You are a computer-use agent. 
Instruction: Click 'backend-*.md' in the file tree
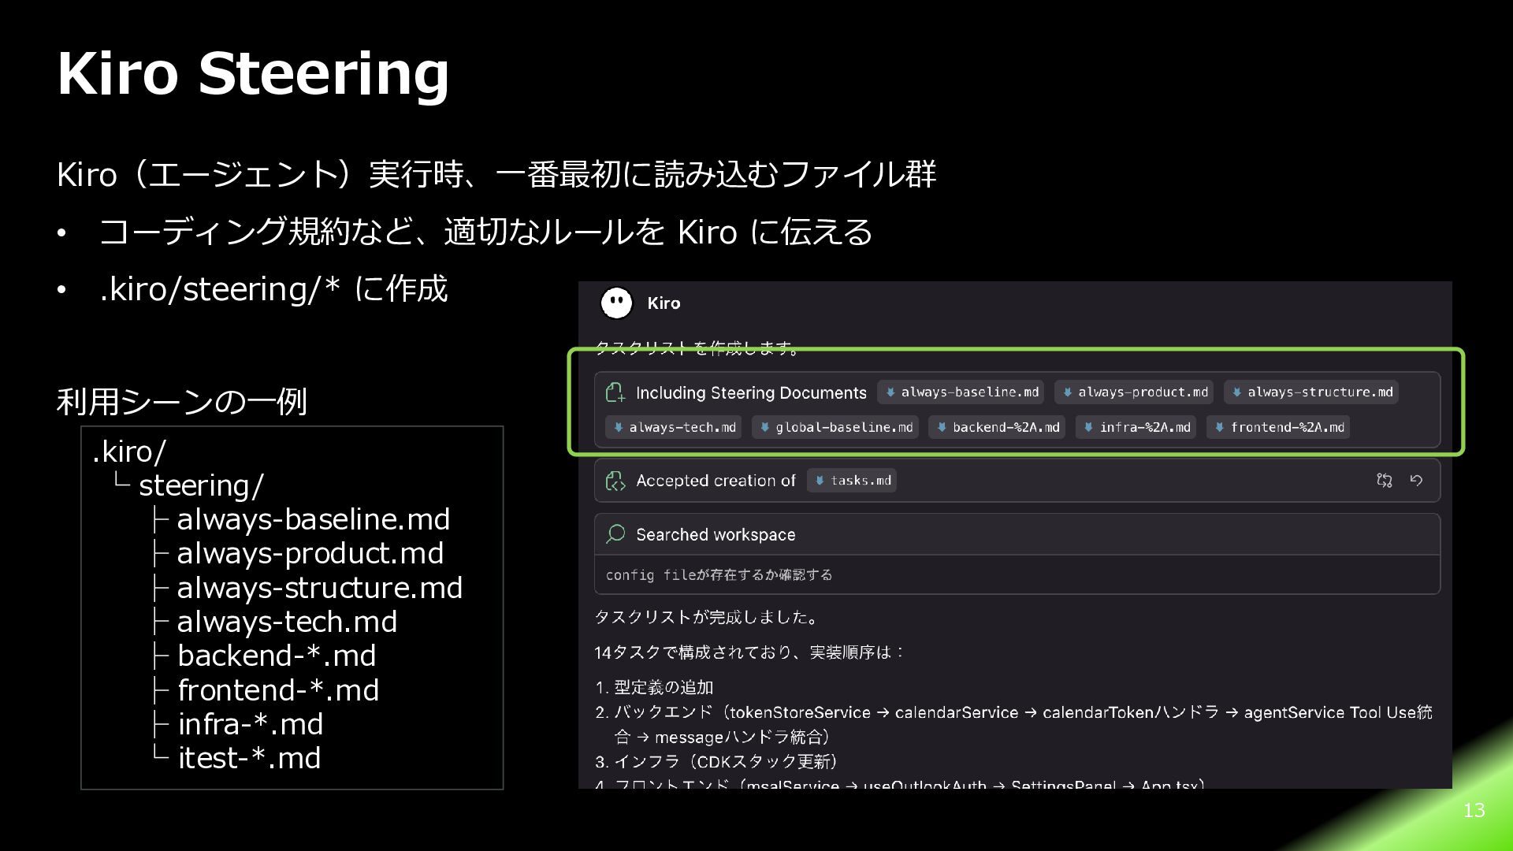(x=277, y=656)
